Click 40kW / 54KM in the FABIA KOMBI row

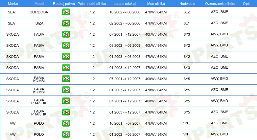(x=156, y=79)
